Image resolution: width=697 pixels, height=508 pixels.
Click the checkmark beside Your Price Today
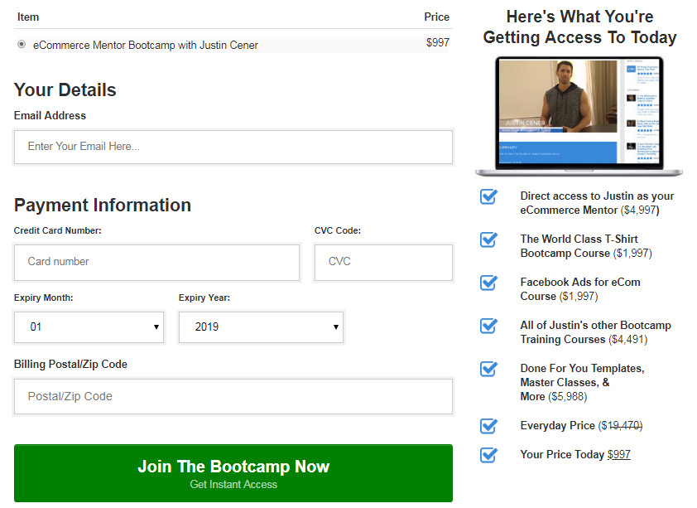coord(488,454)
